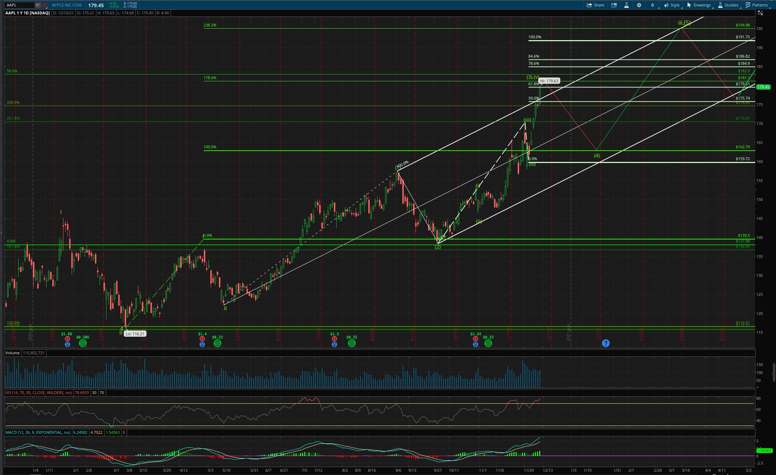This screenshot has width=776, height=475.
Task: Open the Patterns menu
Action: (757, 5)
